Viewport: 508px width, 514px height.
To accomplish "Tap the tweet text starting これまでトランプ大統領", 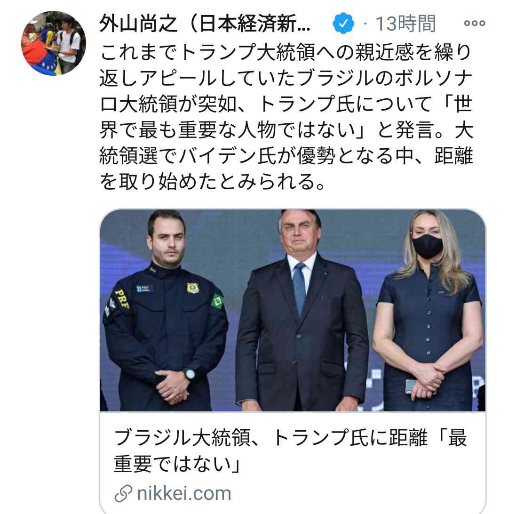I will tap(286, 117).
